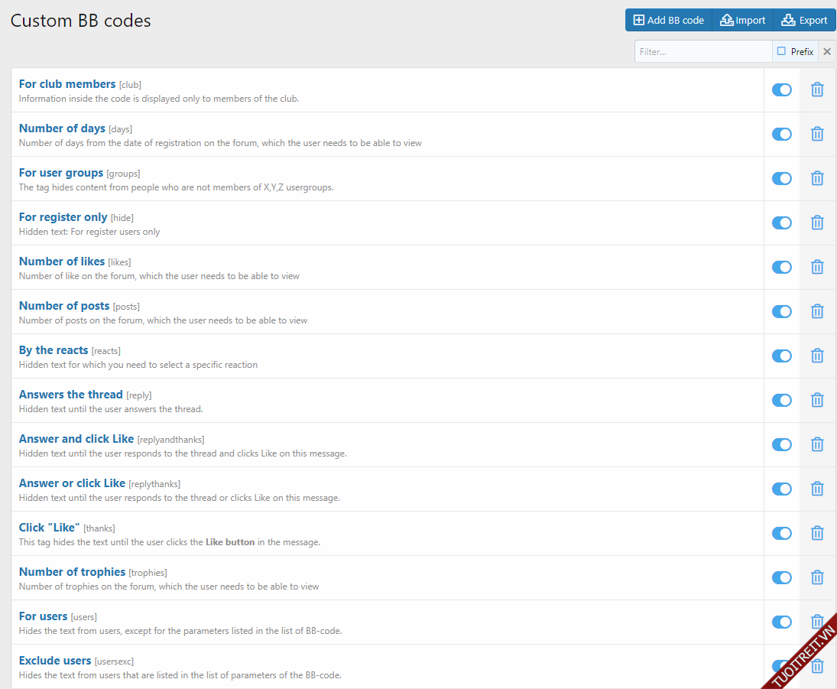Screen dimensions: 837x689
Task: Remove the 'Number of trophies' BB code
Action: tap(817, 577)
